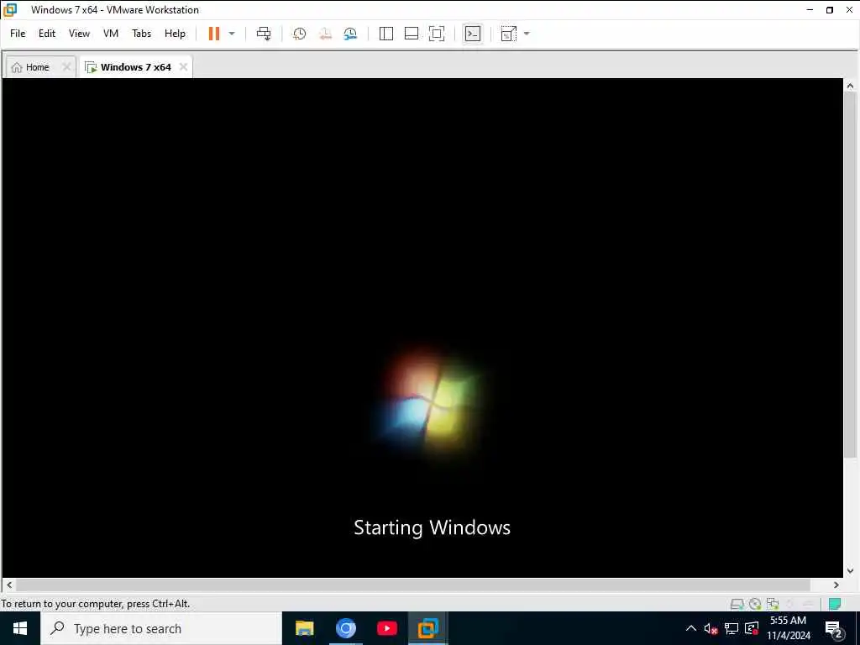Screen dimensions: 860x645
Task: Open the power options dropdown arrow beside the pause icon
Action: pos(232,34)
